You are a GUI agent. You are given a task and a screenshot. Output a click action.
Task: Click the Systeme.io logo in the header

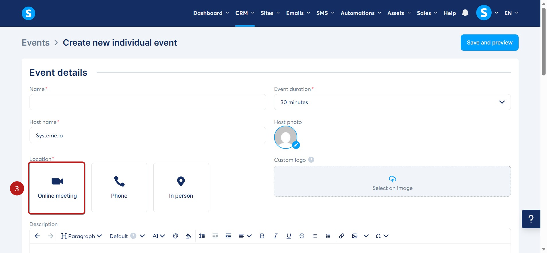(x=28, y=13)
